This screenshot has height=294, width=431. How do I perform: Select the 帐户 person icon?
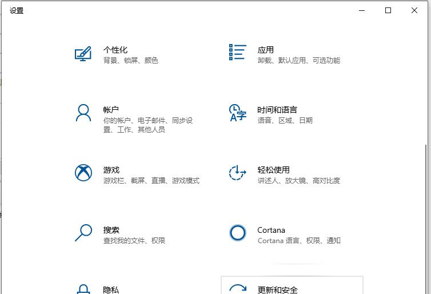pos(83,113)
